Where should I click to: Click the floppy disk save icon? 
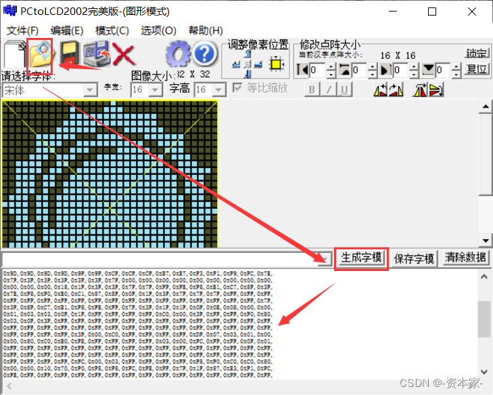coord(70,54)
